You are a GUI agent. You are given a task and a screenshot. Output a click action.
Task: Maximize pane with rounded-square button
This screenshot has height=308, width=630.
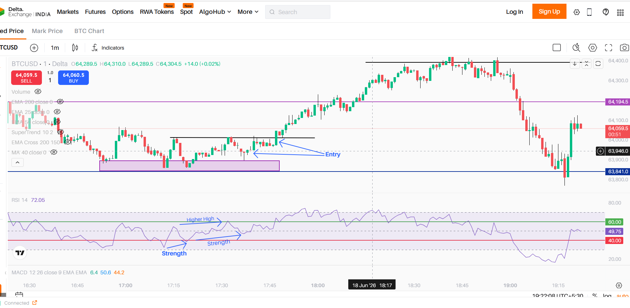pyautogui.click(x=598, y=63)
